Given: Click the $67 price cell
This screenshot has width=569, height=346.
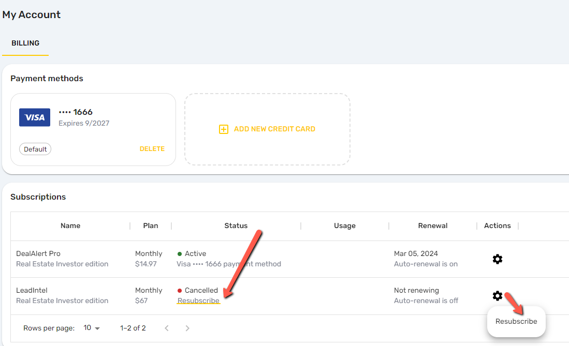Looking at the screenshot, I should [x=141, y=300].
